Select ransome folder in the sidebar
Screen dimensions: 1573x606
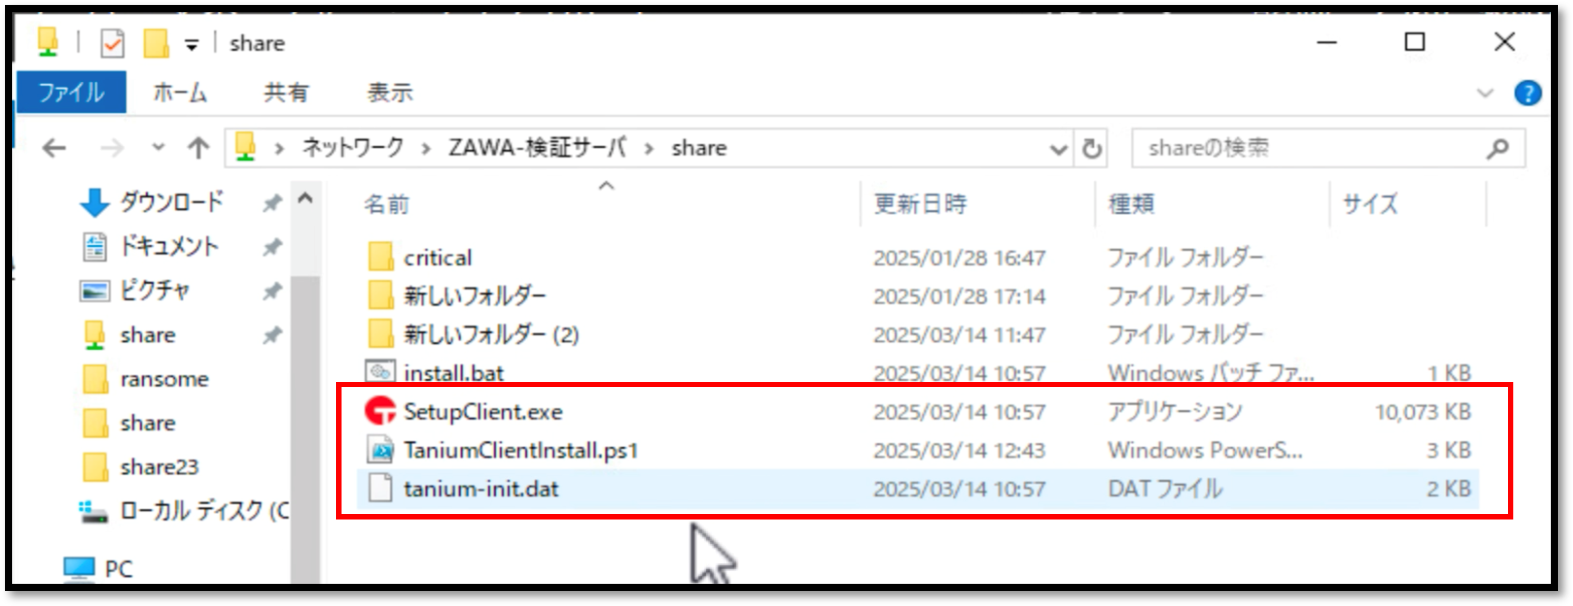[x=164, y=379]
